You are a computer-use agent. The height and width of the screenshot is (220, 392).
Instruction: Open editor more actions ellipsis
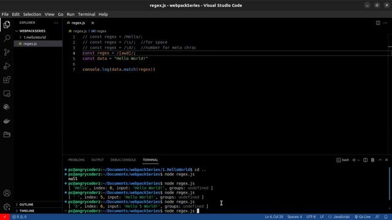click(x=385, y=23)
